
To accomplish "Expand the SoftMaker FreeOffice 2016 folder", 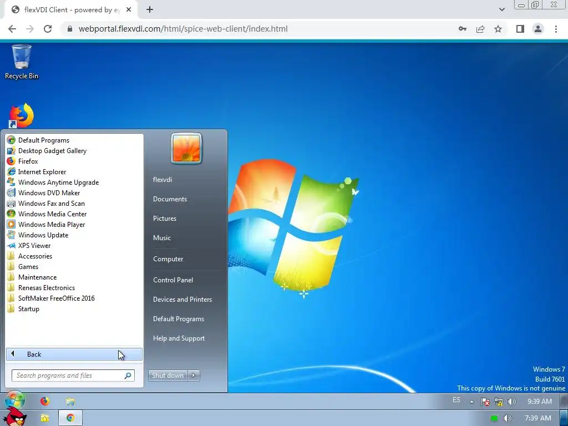I will coord(50,298).
